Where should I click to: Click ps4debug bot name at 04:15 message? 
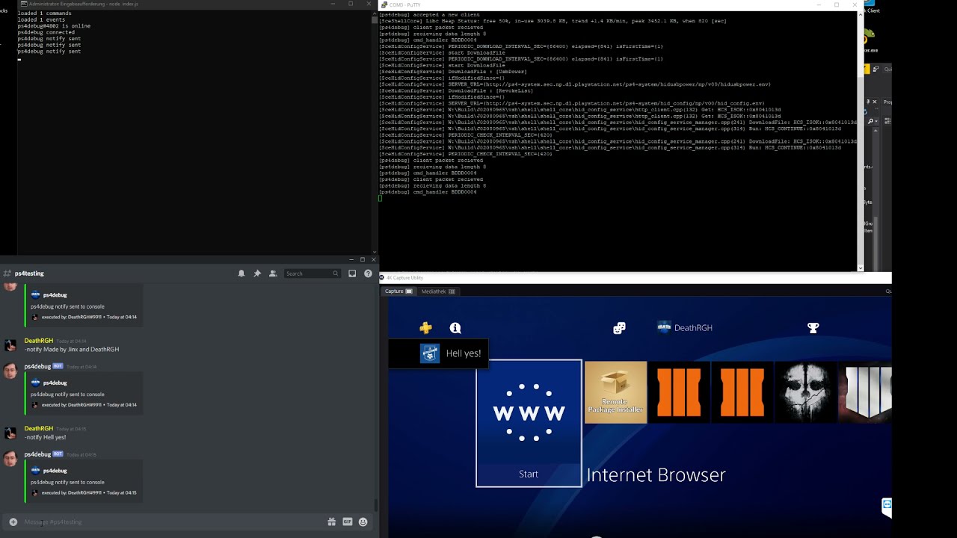click(37, 454)
